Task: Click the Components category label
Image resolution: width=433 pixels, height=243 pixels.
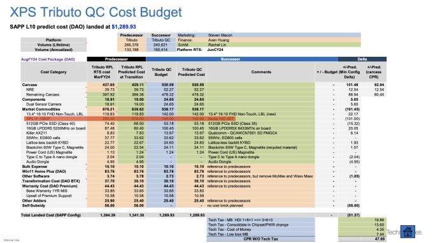Action: click(x=34, y=99)
